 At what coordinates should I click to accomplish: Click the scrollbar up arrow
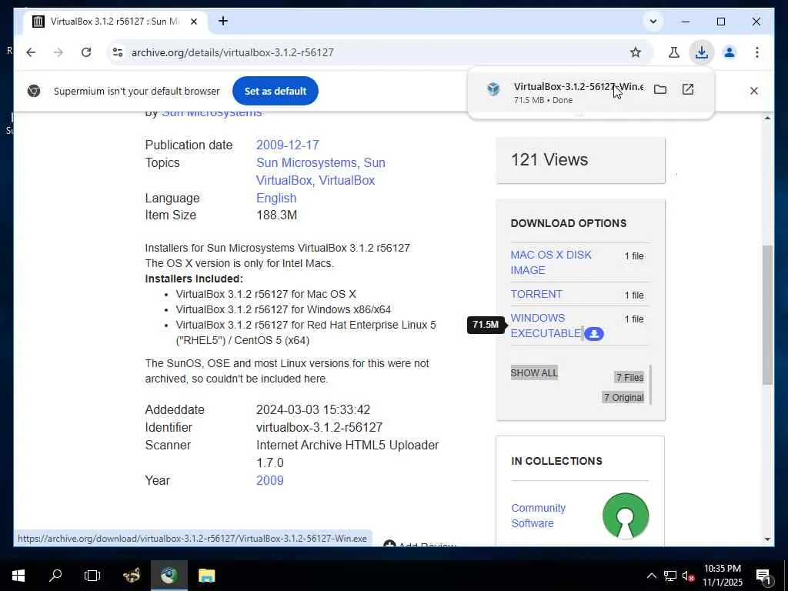767,118
